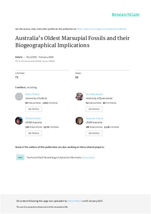Click SEE PROFILE under Michael Archer
151x214 pixels.
pos(34,133)
